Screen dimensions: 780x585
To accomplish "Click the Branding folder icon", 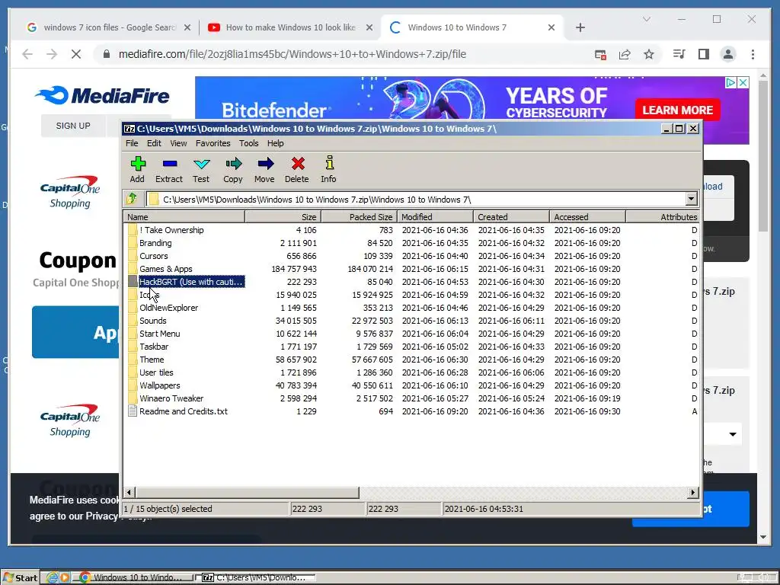I will pyautogui.click(x=132, y=243).
